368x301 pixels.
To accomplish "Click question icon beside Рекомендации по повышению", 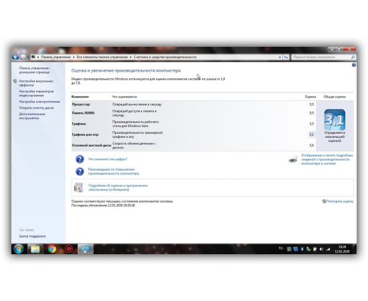I will [x=80, y=171].
